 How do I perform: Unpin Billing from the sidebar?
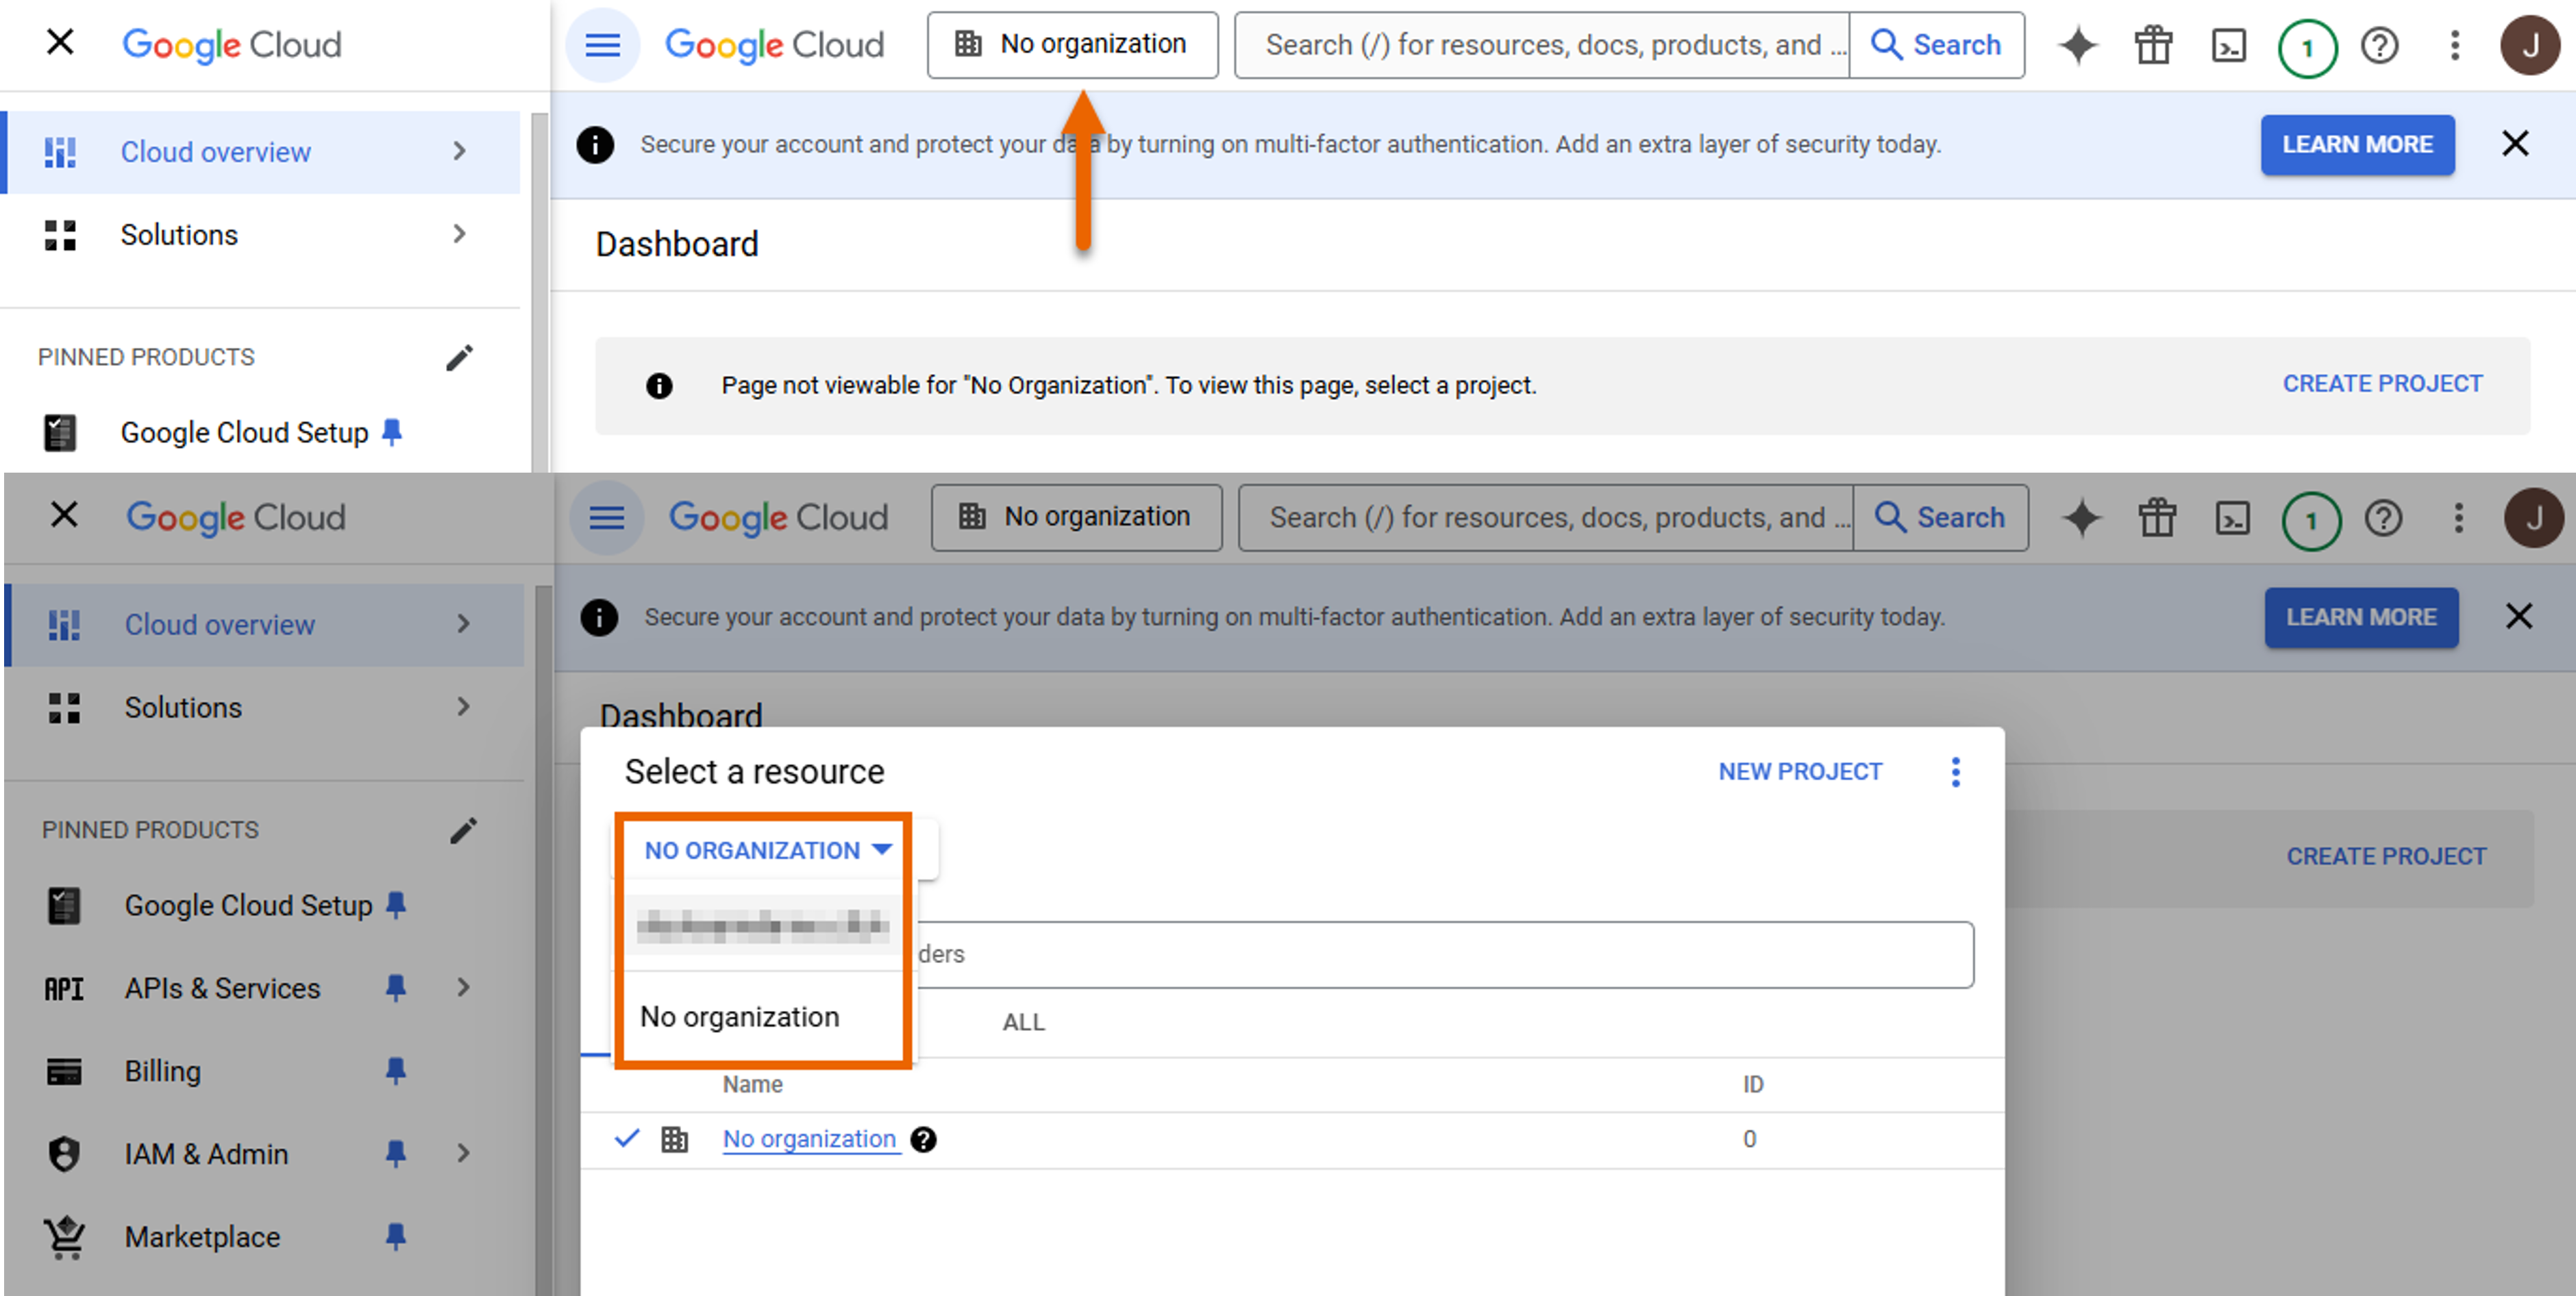click(x=395, y=1071)
